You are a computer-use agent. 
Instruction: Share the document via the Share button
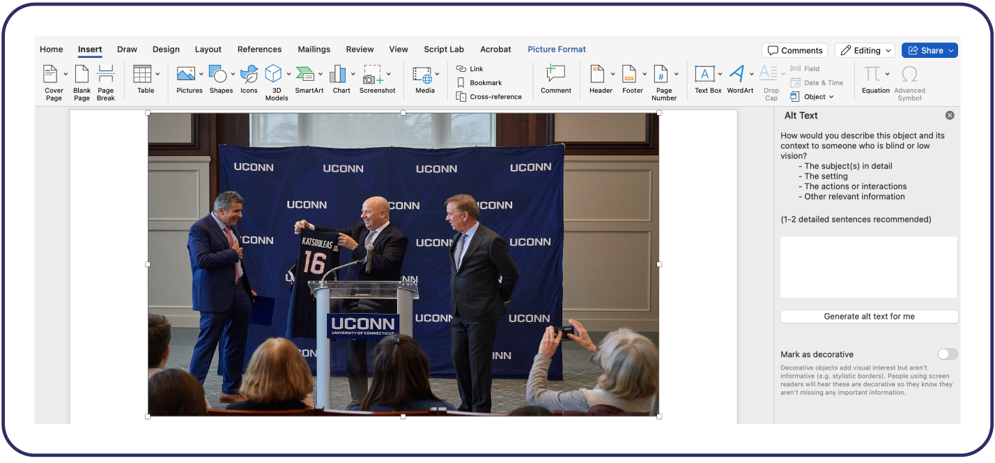click(x=930, y=50)
